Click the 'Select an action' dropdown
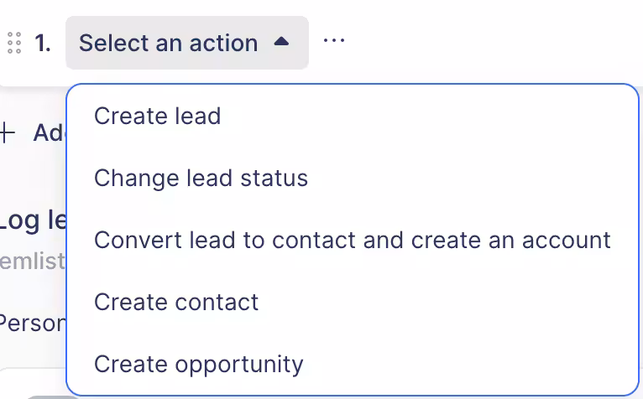Image resolution: width=643 pixels, height=399 pixels. (x=186, y=43)
